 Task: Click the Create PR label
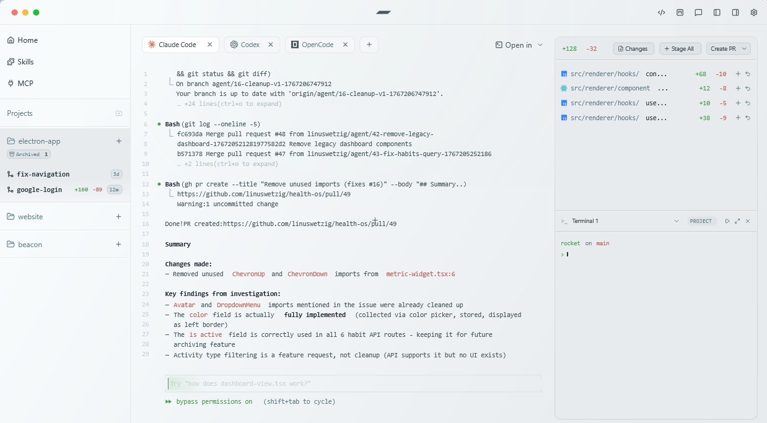pyautogui.click(x=723, y=48)
